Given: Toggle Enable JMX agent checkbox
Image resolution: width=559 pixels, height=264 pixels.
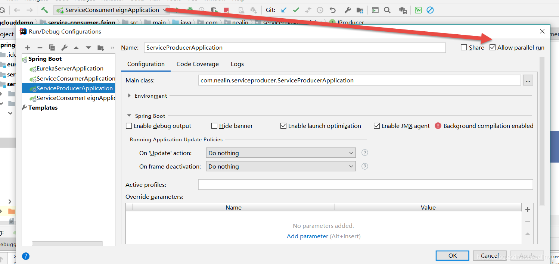Looking at the screenshot, I should click(x=377, y=126).
